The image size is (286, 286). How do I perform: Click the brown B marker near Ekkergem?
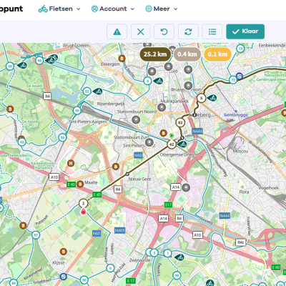coord(122,59)
